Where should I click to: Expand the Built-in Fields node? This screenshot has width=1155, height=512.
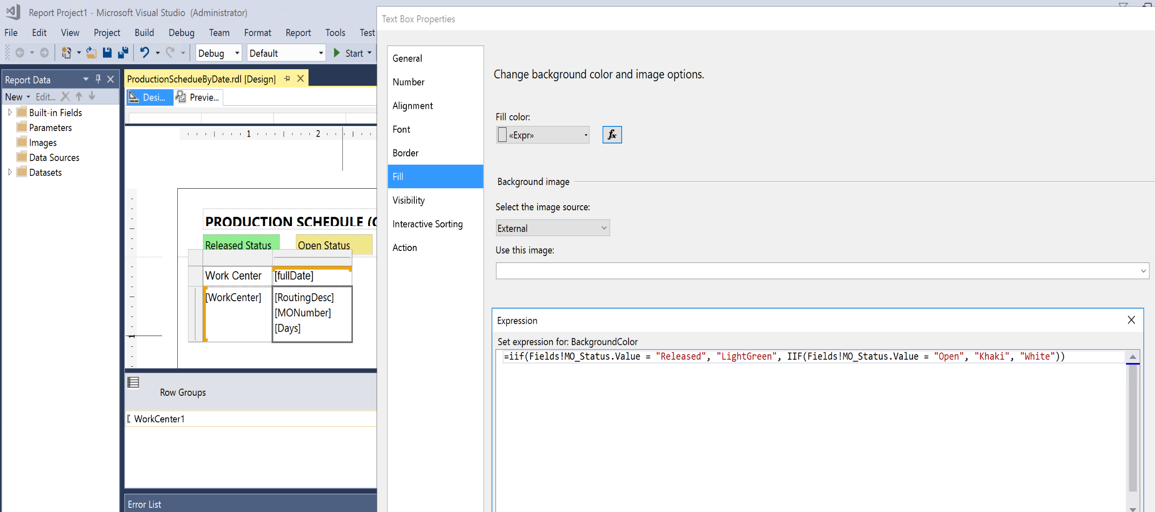[10, 112]
